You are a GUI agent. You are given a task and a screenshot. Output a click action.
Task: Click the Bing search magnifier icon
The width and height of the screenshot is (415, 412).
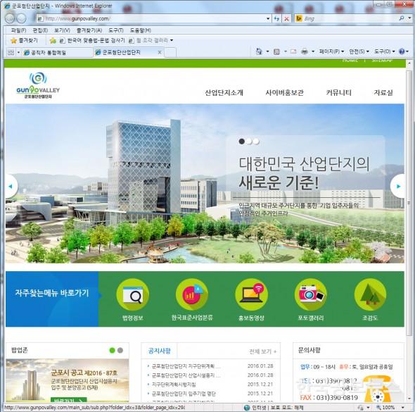click(402, 18)
